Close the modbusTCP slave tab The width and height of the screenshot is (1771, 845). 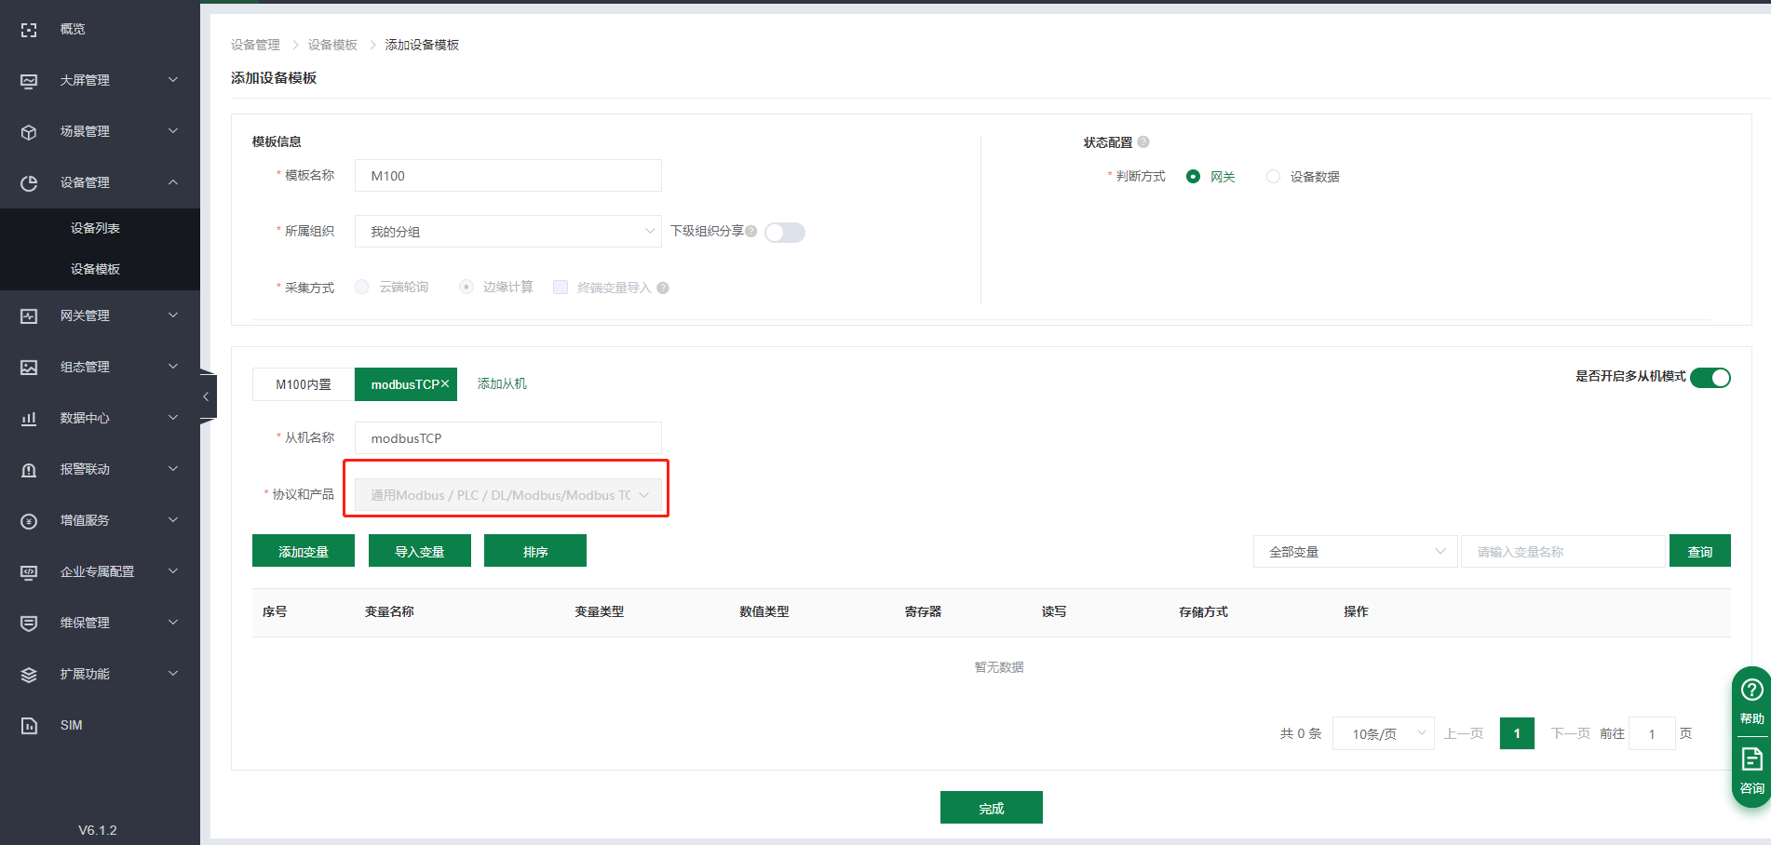(x=445, y=383)
